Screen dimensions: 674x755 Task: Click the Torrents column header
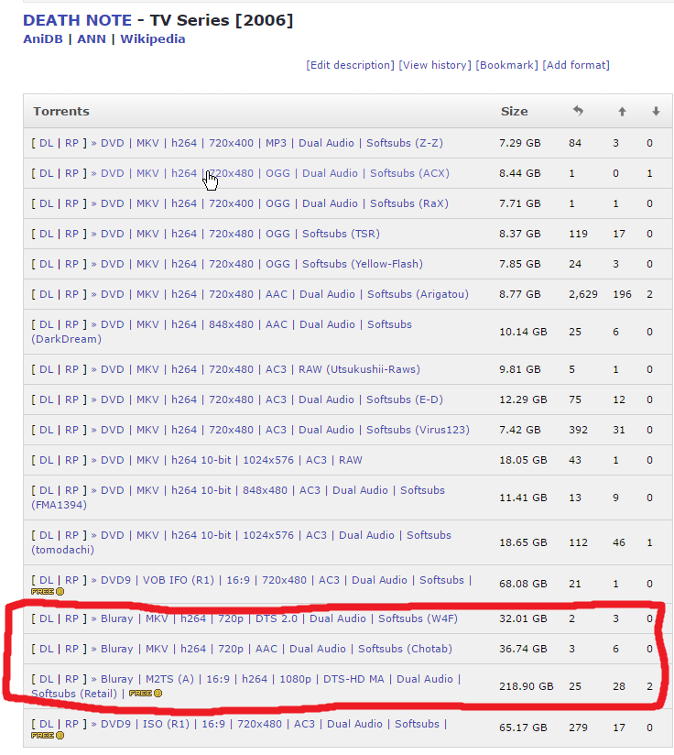pos(61,111)
